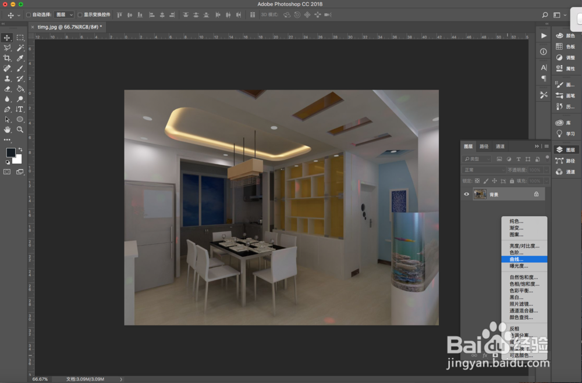Open the 图层 auto-select target dropdown

click(64, 15)
